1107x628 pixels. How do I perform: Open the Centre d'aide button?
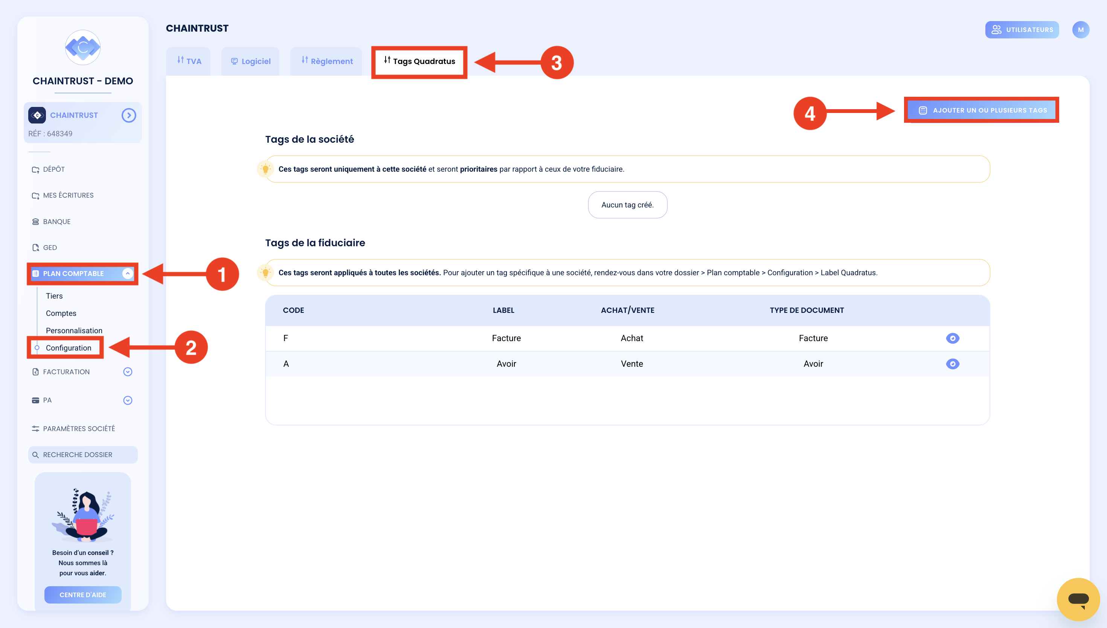click(83, 595)
